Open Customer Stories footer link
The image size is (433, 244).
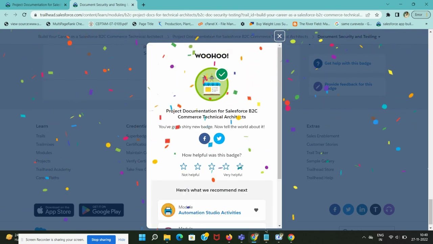coord(322,144)
